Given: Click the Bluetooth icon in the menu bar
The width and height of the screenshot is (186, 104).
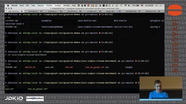Looking at the screenshot, I should pos(113,5).
